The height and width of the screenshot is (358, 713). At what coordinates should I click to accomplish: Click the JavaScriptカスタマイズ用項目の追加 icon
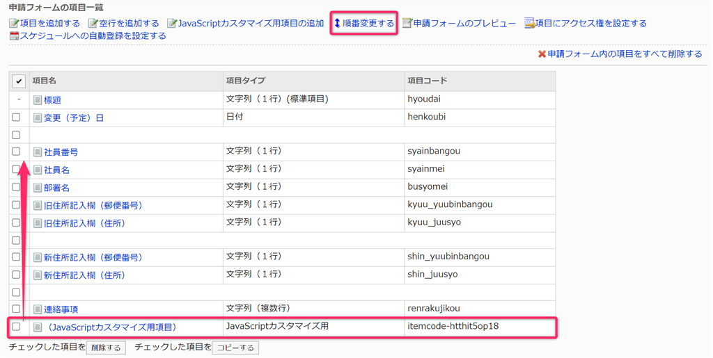pyautogui.click(x=171, y=23)
